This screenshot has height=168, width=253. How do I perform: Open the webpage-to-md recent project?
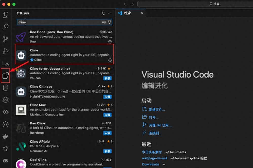155,158
